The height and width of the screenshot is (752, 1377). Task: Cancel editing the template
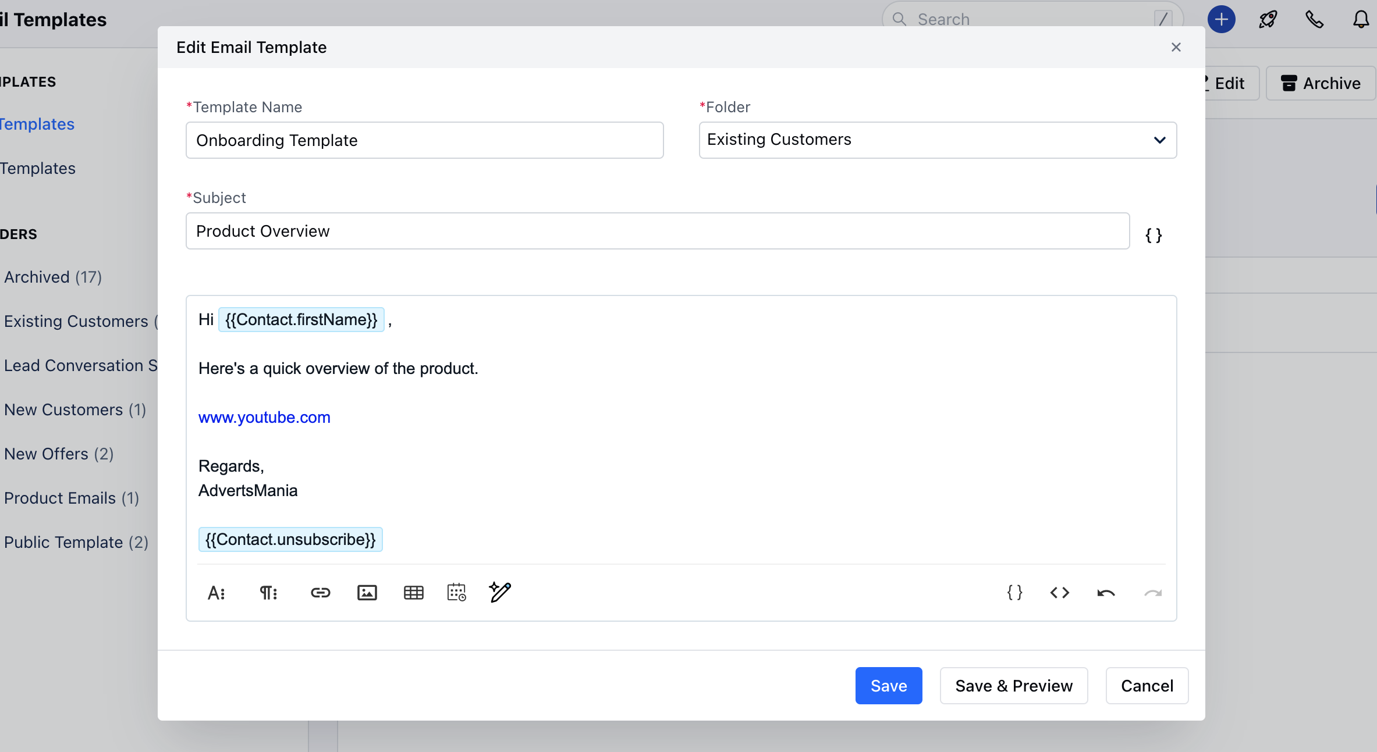click(x=1147, y=686)
